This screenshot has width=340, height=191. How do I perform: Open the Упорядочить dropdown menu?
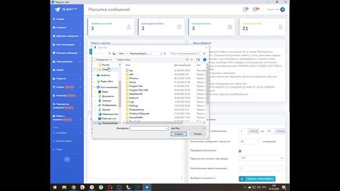click(104, 59)
